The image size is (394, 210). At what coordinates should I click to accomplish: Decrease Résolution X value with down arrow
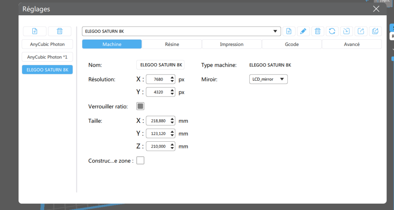[x=172, y=81]
